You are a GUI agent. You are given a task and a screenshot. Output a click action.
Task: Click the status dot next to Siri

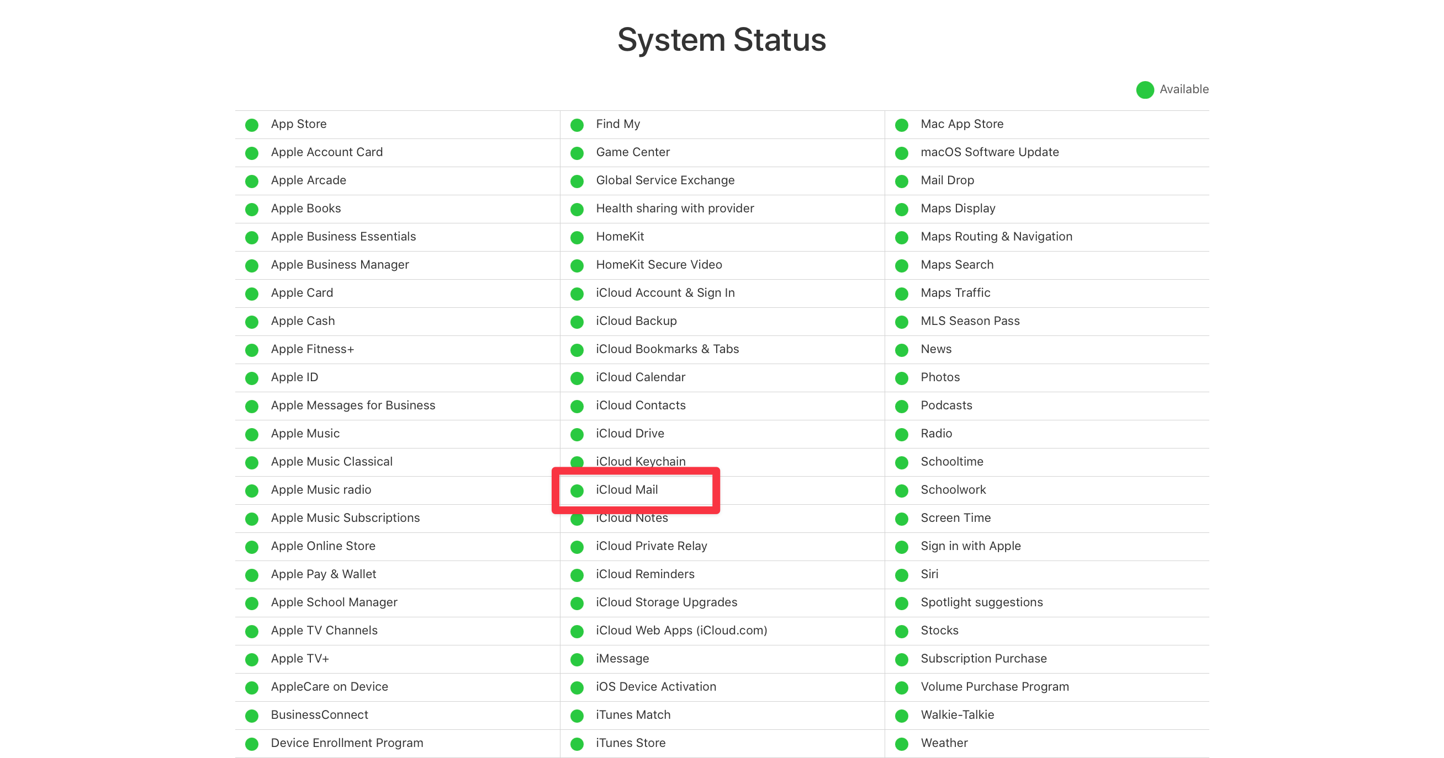coord(902,575)
